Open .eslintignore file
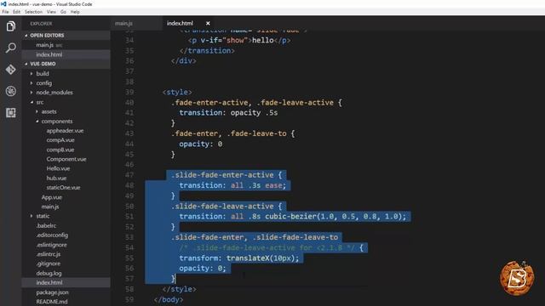545x306 pixels. pos(51,245)
